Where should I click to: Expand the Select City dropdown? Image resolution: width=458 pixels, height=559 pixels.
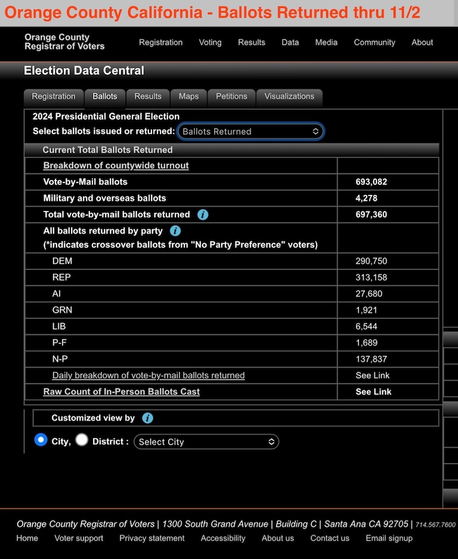coord(206,442)
